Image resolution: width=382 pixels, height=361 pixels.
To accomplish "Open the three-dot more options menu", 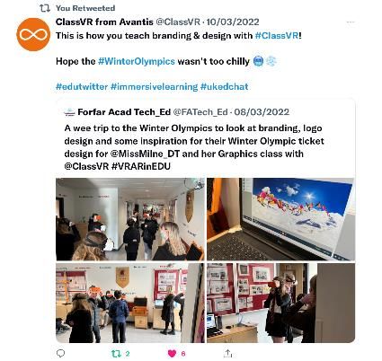I will click(x=351, y=22).
